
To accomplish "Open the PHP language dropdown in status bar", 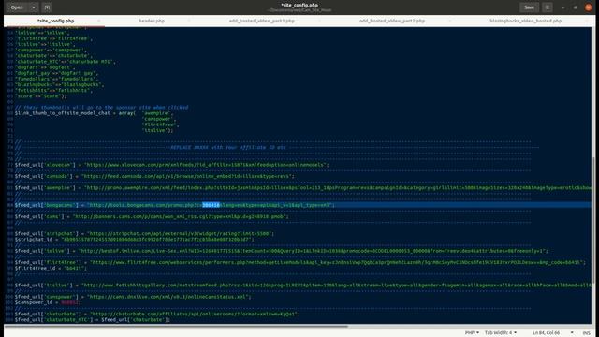I will click(472, 333).
